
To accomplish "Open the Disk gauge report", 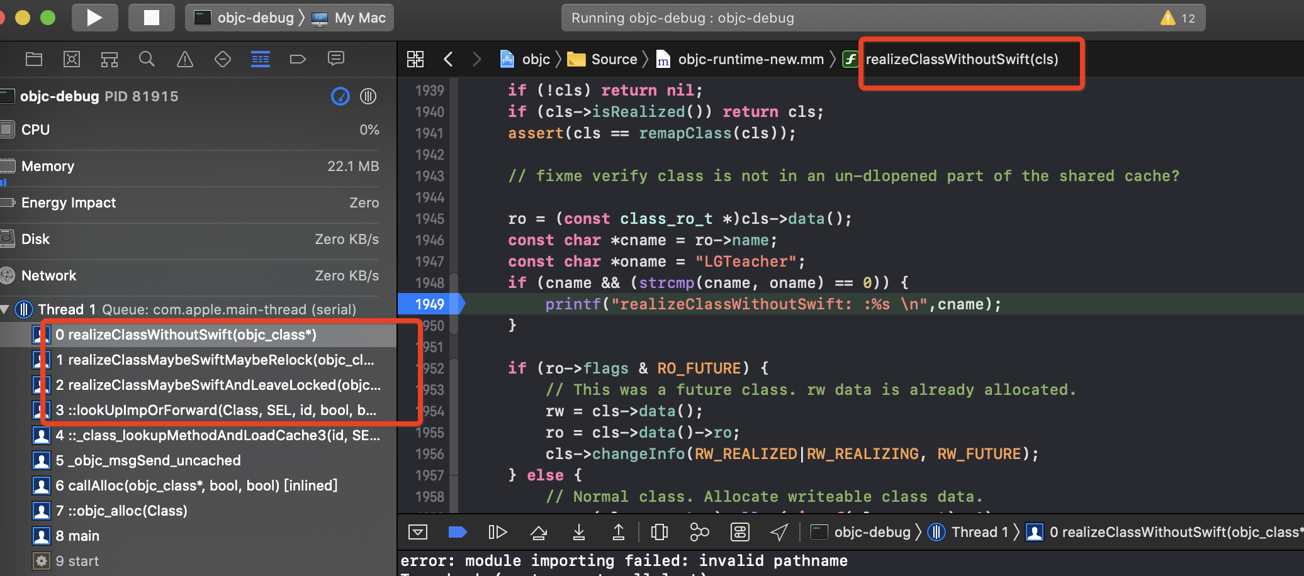I will [189, 240].
